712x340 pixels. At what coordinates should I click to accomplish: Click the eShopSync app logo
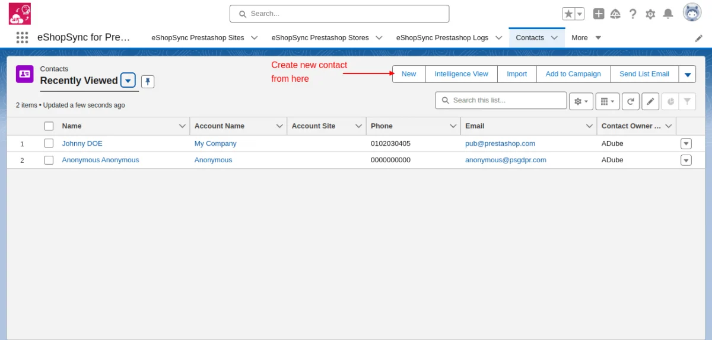point(20,13)
